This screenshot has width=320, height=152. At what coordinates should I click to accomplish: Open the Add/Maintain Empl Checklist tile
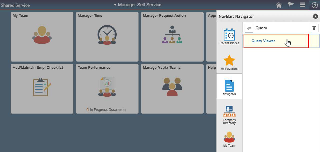pos(42,89)
